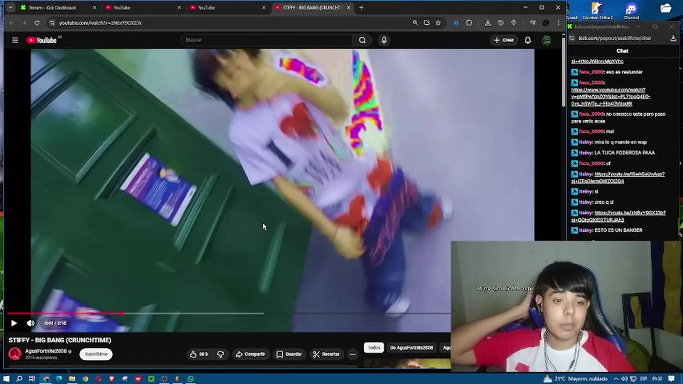Open WhatsApp from the taskbar
Viewport: 683px width, 384px height.
(x=191, y=379)
